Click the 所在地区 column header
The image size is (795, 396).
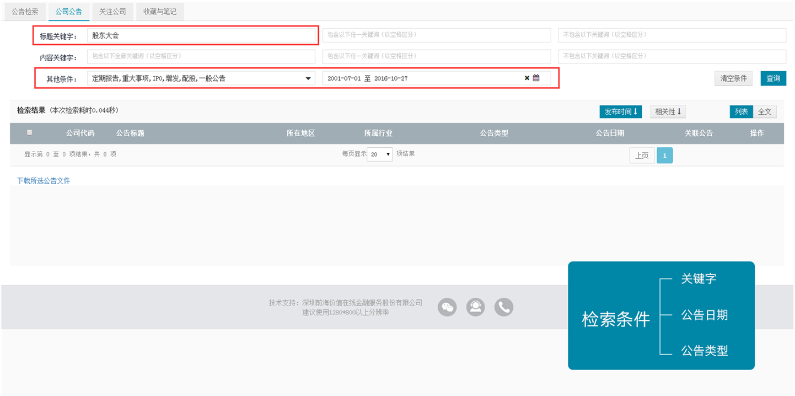(300, 133)
